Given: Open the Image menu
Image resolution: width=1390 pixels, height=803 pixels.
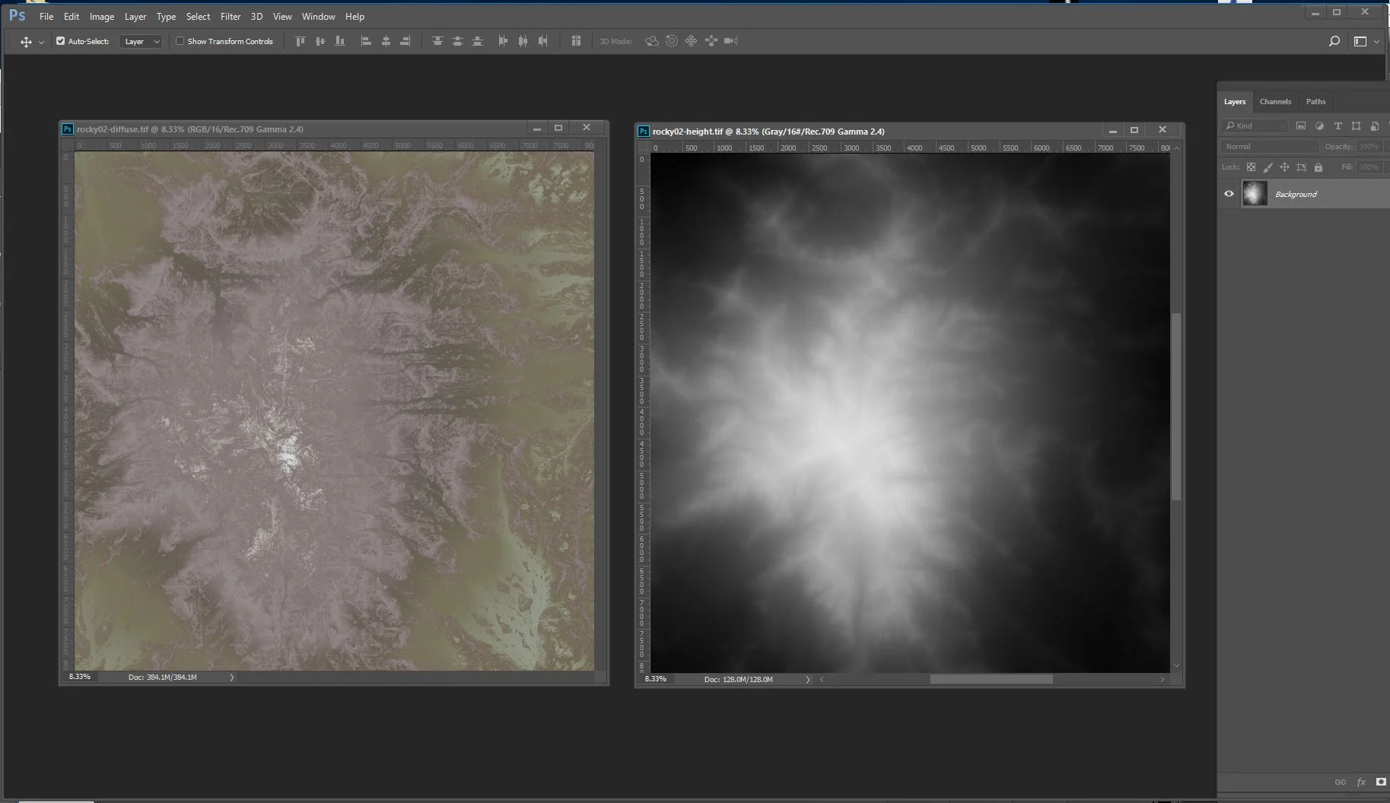Looking at the screenshot, I should tap(102, 16).
